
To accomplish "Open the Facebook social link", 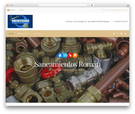I will tap(118, 33).
